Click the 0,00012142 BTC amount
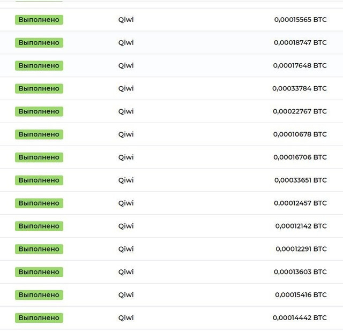Screen dimensions: 343x334 pos(301,226)
